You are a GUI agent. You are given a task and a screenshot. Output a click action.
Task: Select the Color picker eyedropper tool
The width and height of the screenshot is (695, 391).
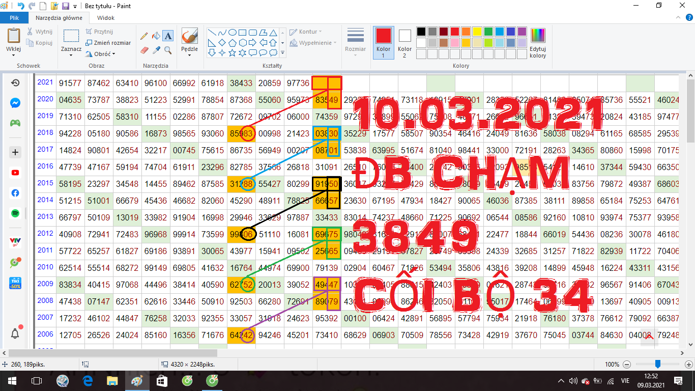[x=156, y=50]
